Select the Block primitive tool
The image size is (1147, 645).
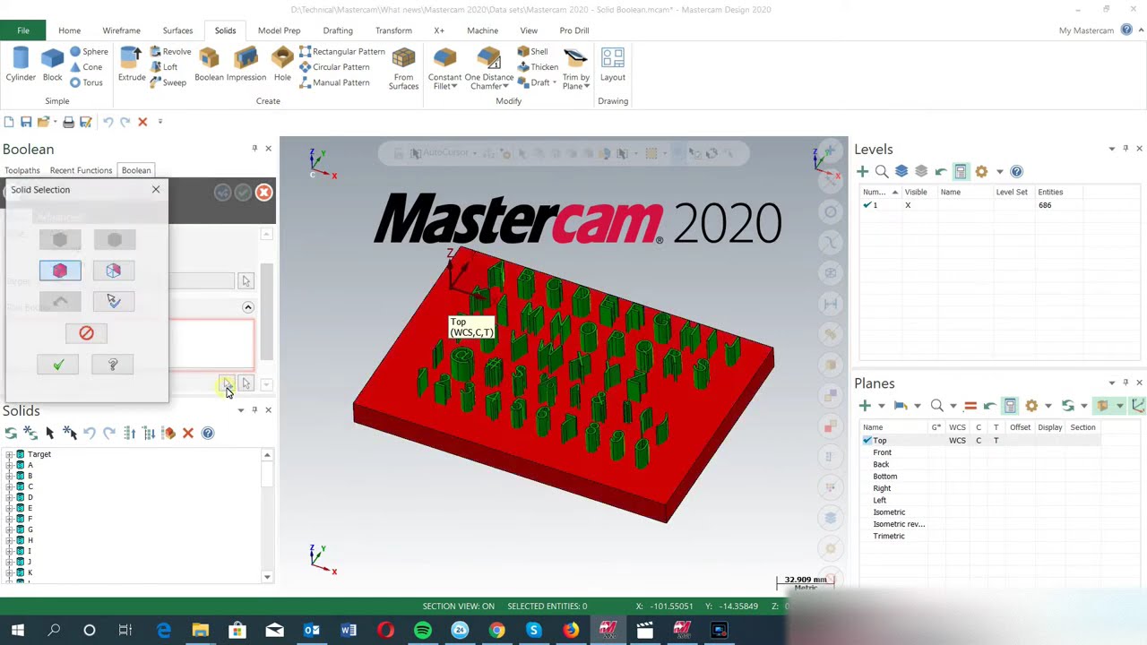click(x=52, y=64)
